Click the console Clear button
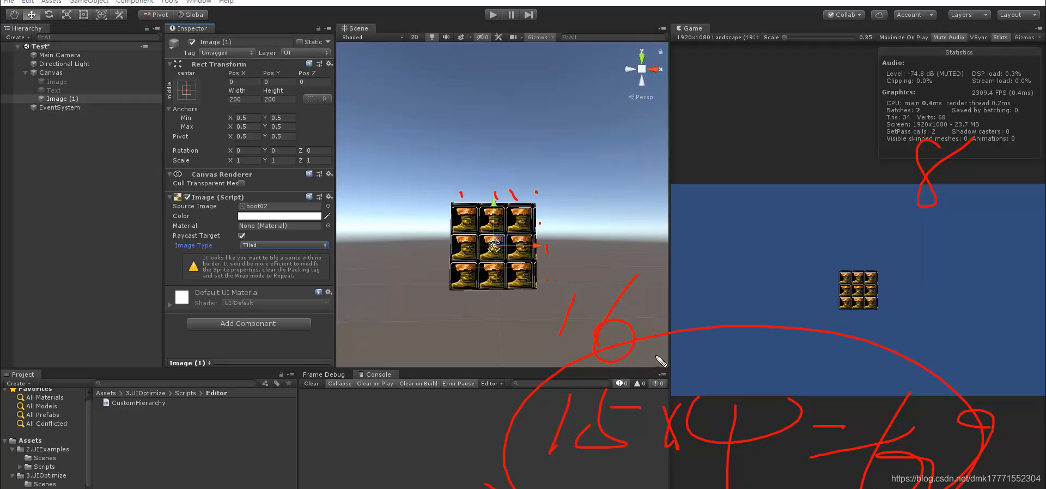Image resolution: width=1046 pixels, height=489 pixels. (x=312, y=383)
